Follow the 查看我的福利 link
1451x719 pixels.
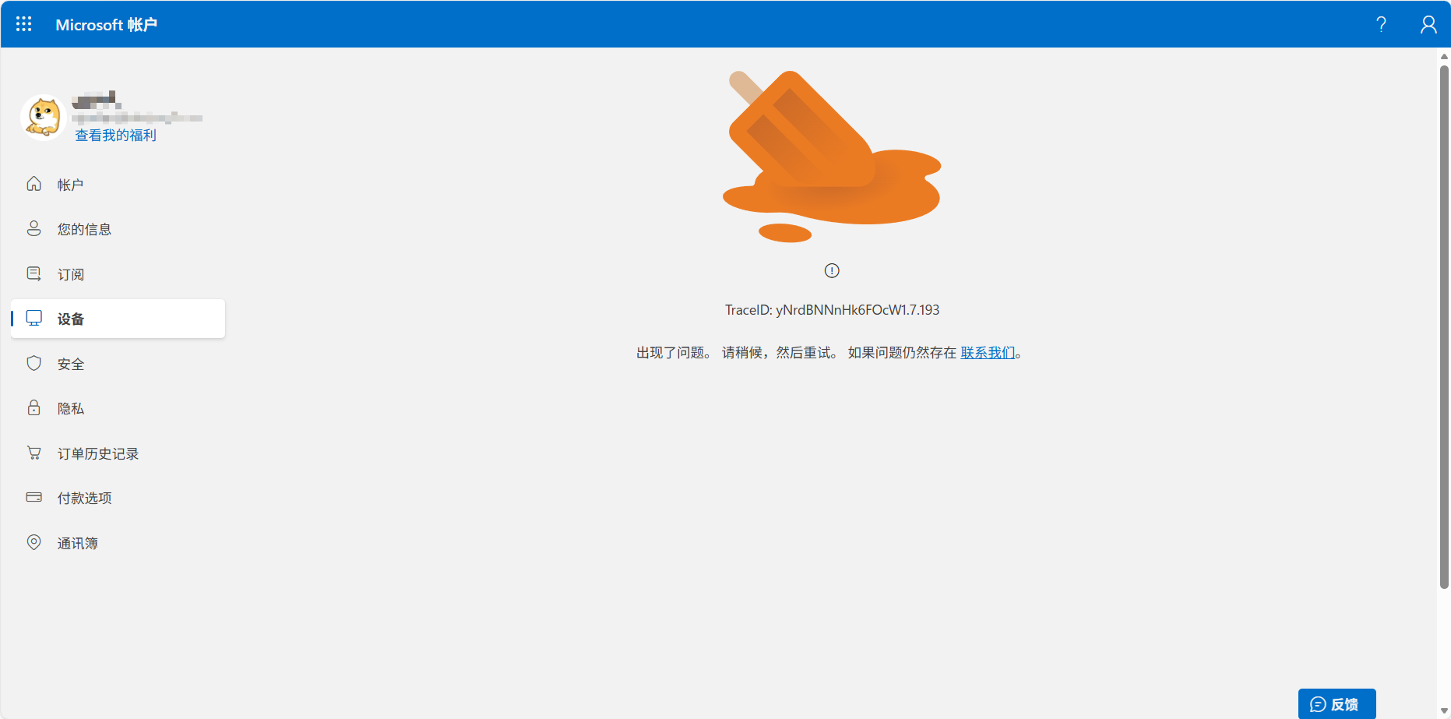point(115,136)
